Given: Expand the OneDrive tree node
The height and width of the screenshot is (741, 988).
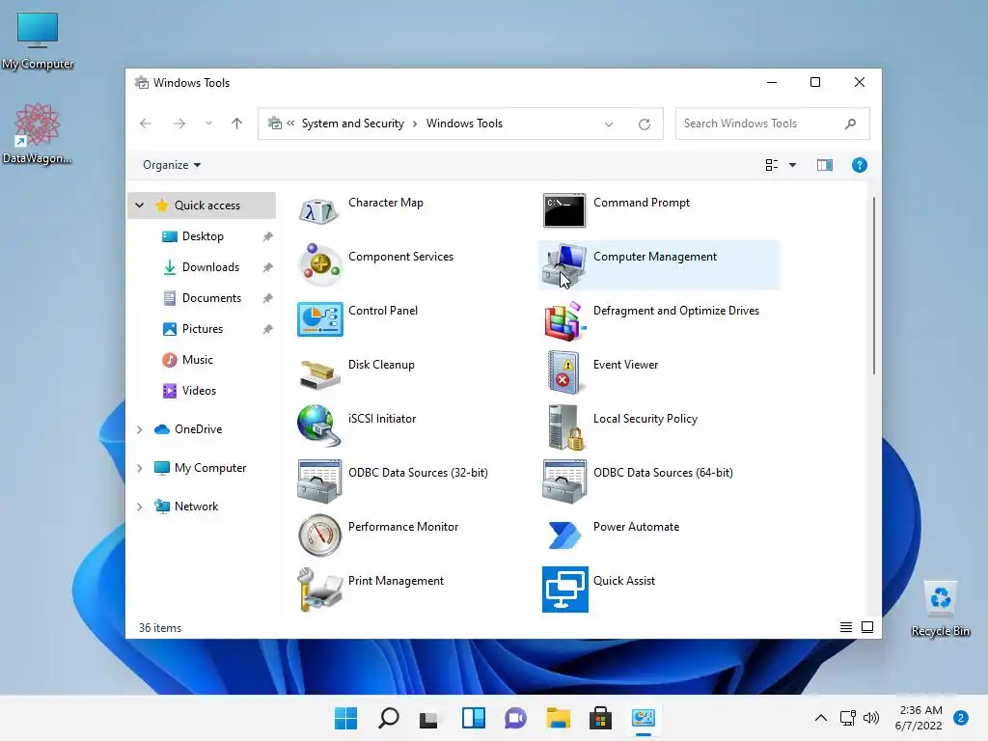Looking at the screenshot, I should point(139,429).
